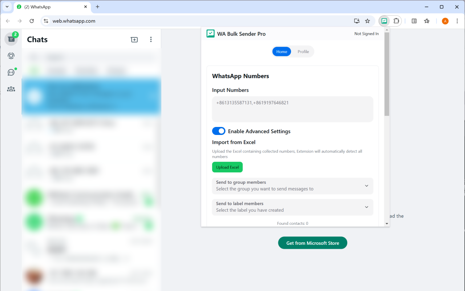Expand the Send to group members dropdown
Image resolution: width=465 pixels, height=291 pixels.
click(292, 186)
